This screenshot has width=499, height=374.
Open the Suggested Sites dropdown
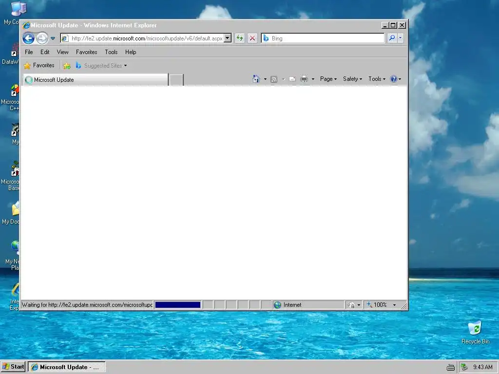[x=101, y=66]
